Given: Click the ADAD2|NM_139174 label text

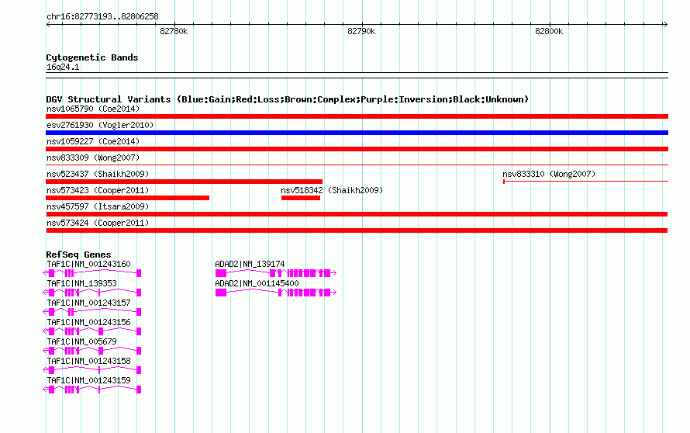Looking at the screenshot, I should click(250, 265).
